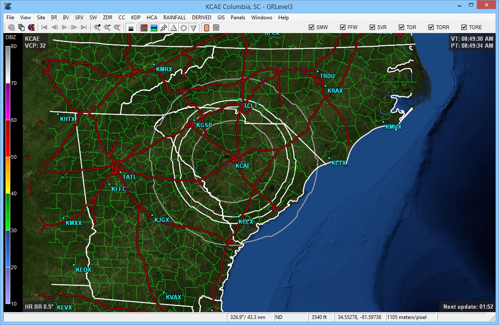The width and height of the screenshot is (499, 325).
Task: Select the KFFC radar site on map
Action: 119,189
